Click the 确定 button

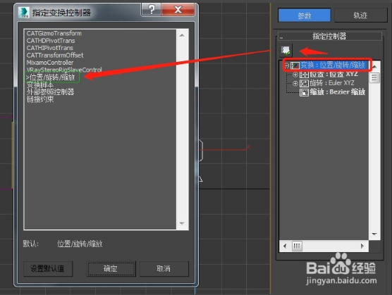[111, 268]
